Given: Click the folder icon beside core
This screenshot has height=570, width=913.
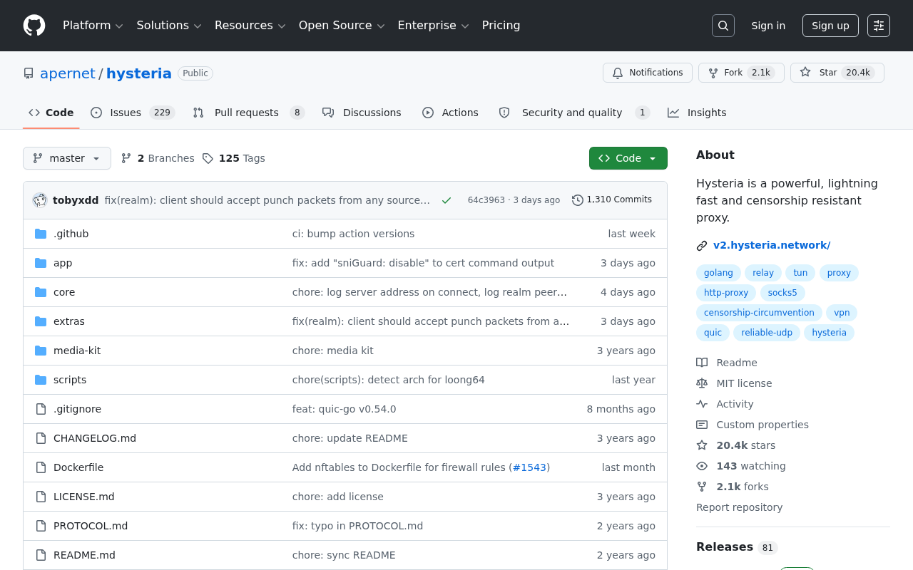Looking at the screenshot, I should coord(41,292).
